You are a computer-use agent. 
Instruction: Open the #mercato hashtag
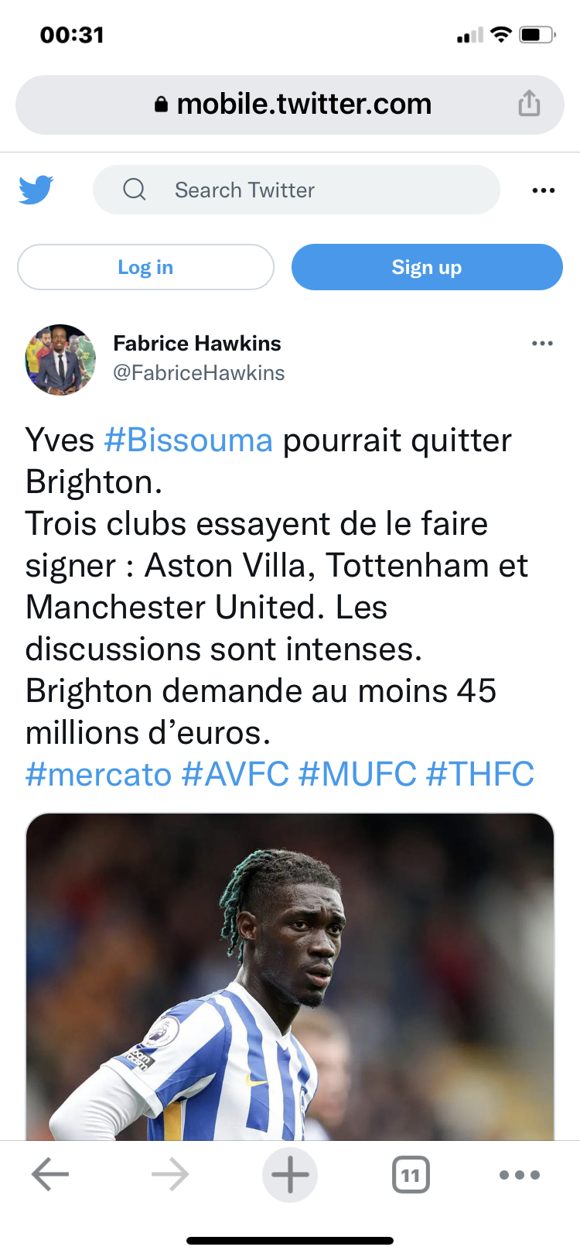click(98, 774)
